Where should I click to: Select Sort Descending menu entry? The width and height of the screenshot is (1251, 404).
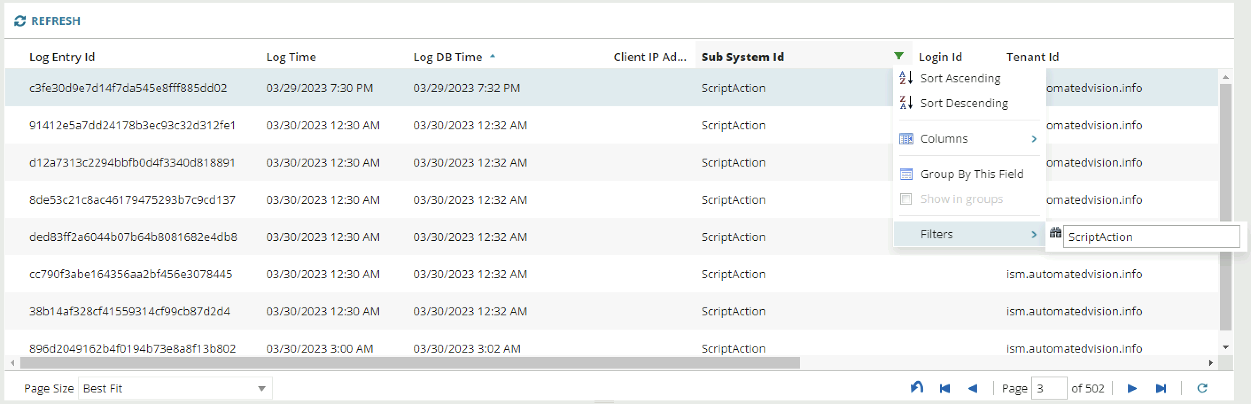click(969, 103)
